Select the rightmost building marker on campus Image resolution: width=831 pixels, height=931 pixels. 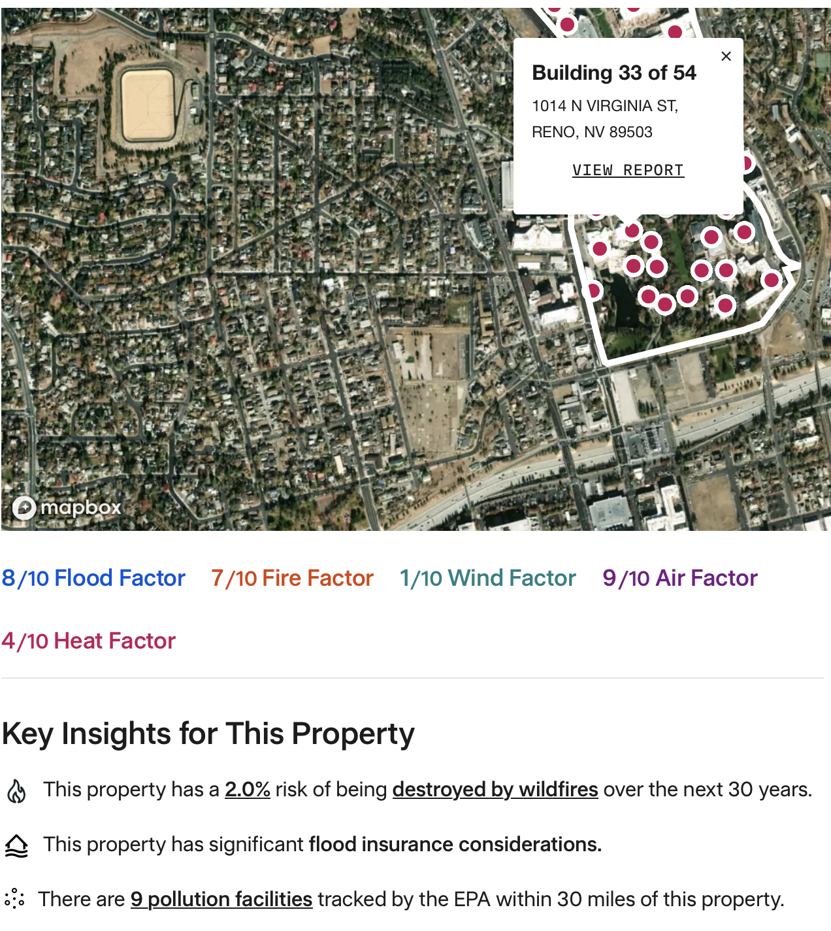coord(771,280)
